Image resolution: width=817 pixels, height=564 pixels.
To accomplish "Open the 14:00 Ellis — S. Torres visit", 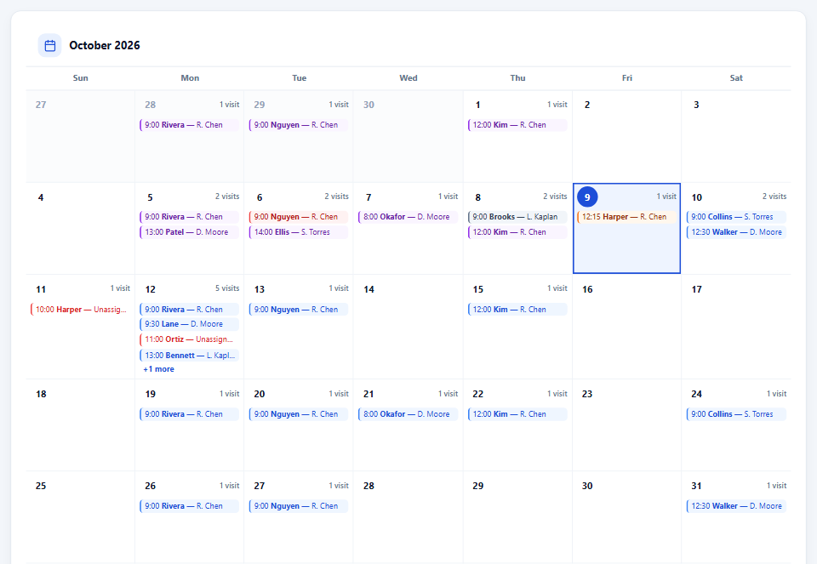I will [x=299, y=232].
